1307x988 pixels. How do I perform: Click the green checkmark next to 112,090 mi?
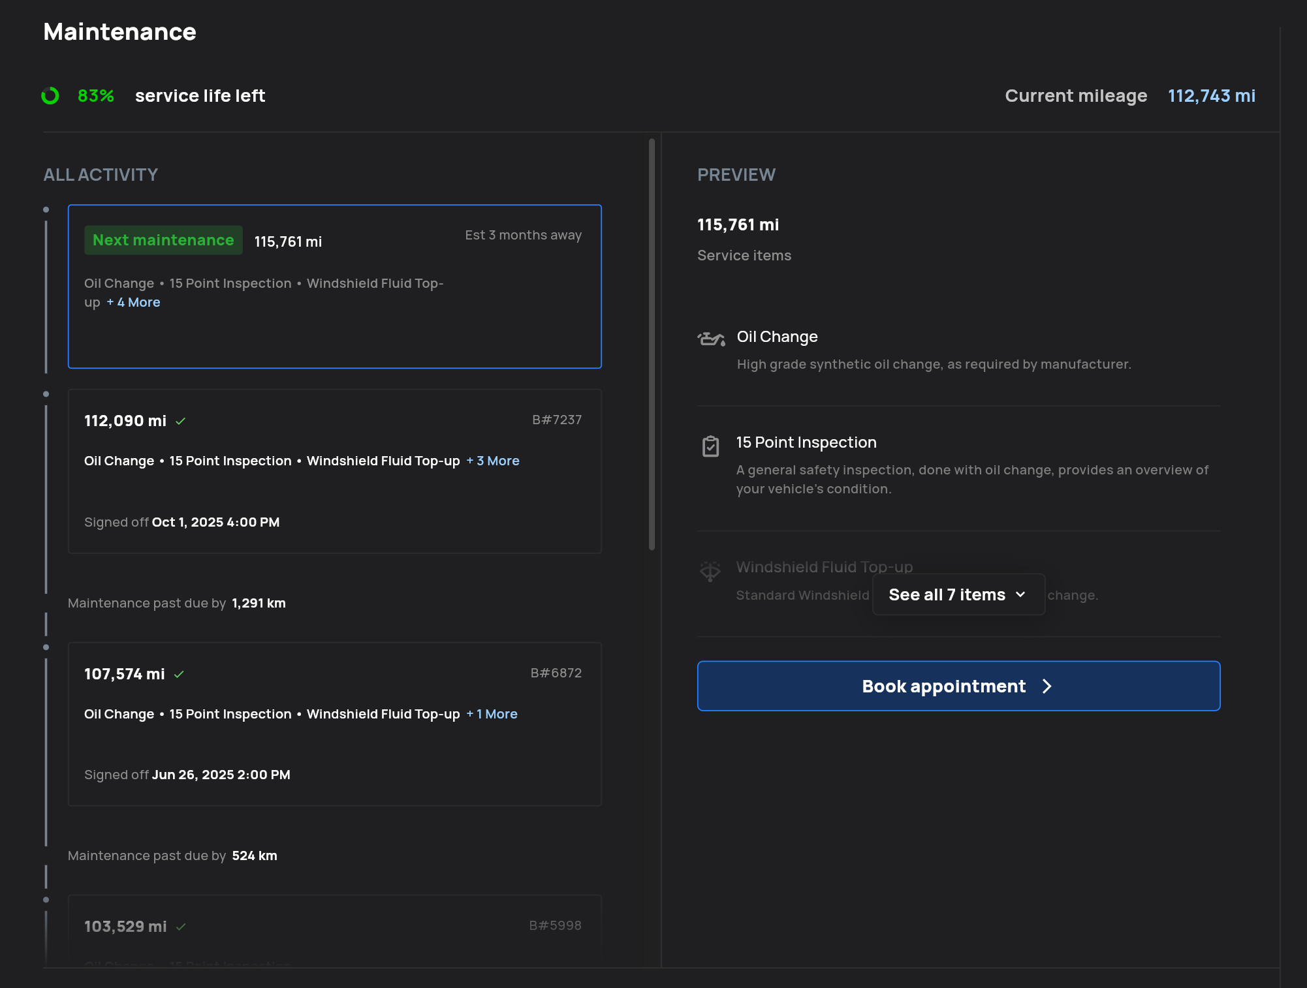pos(181,422)
